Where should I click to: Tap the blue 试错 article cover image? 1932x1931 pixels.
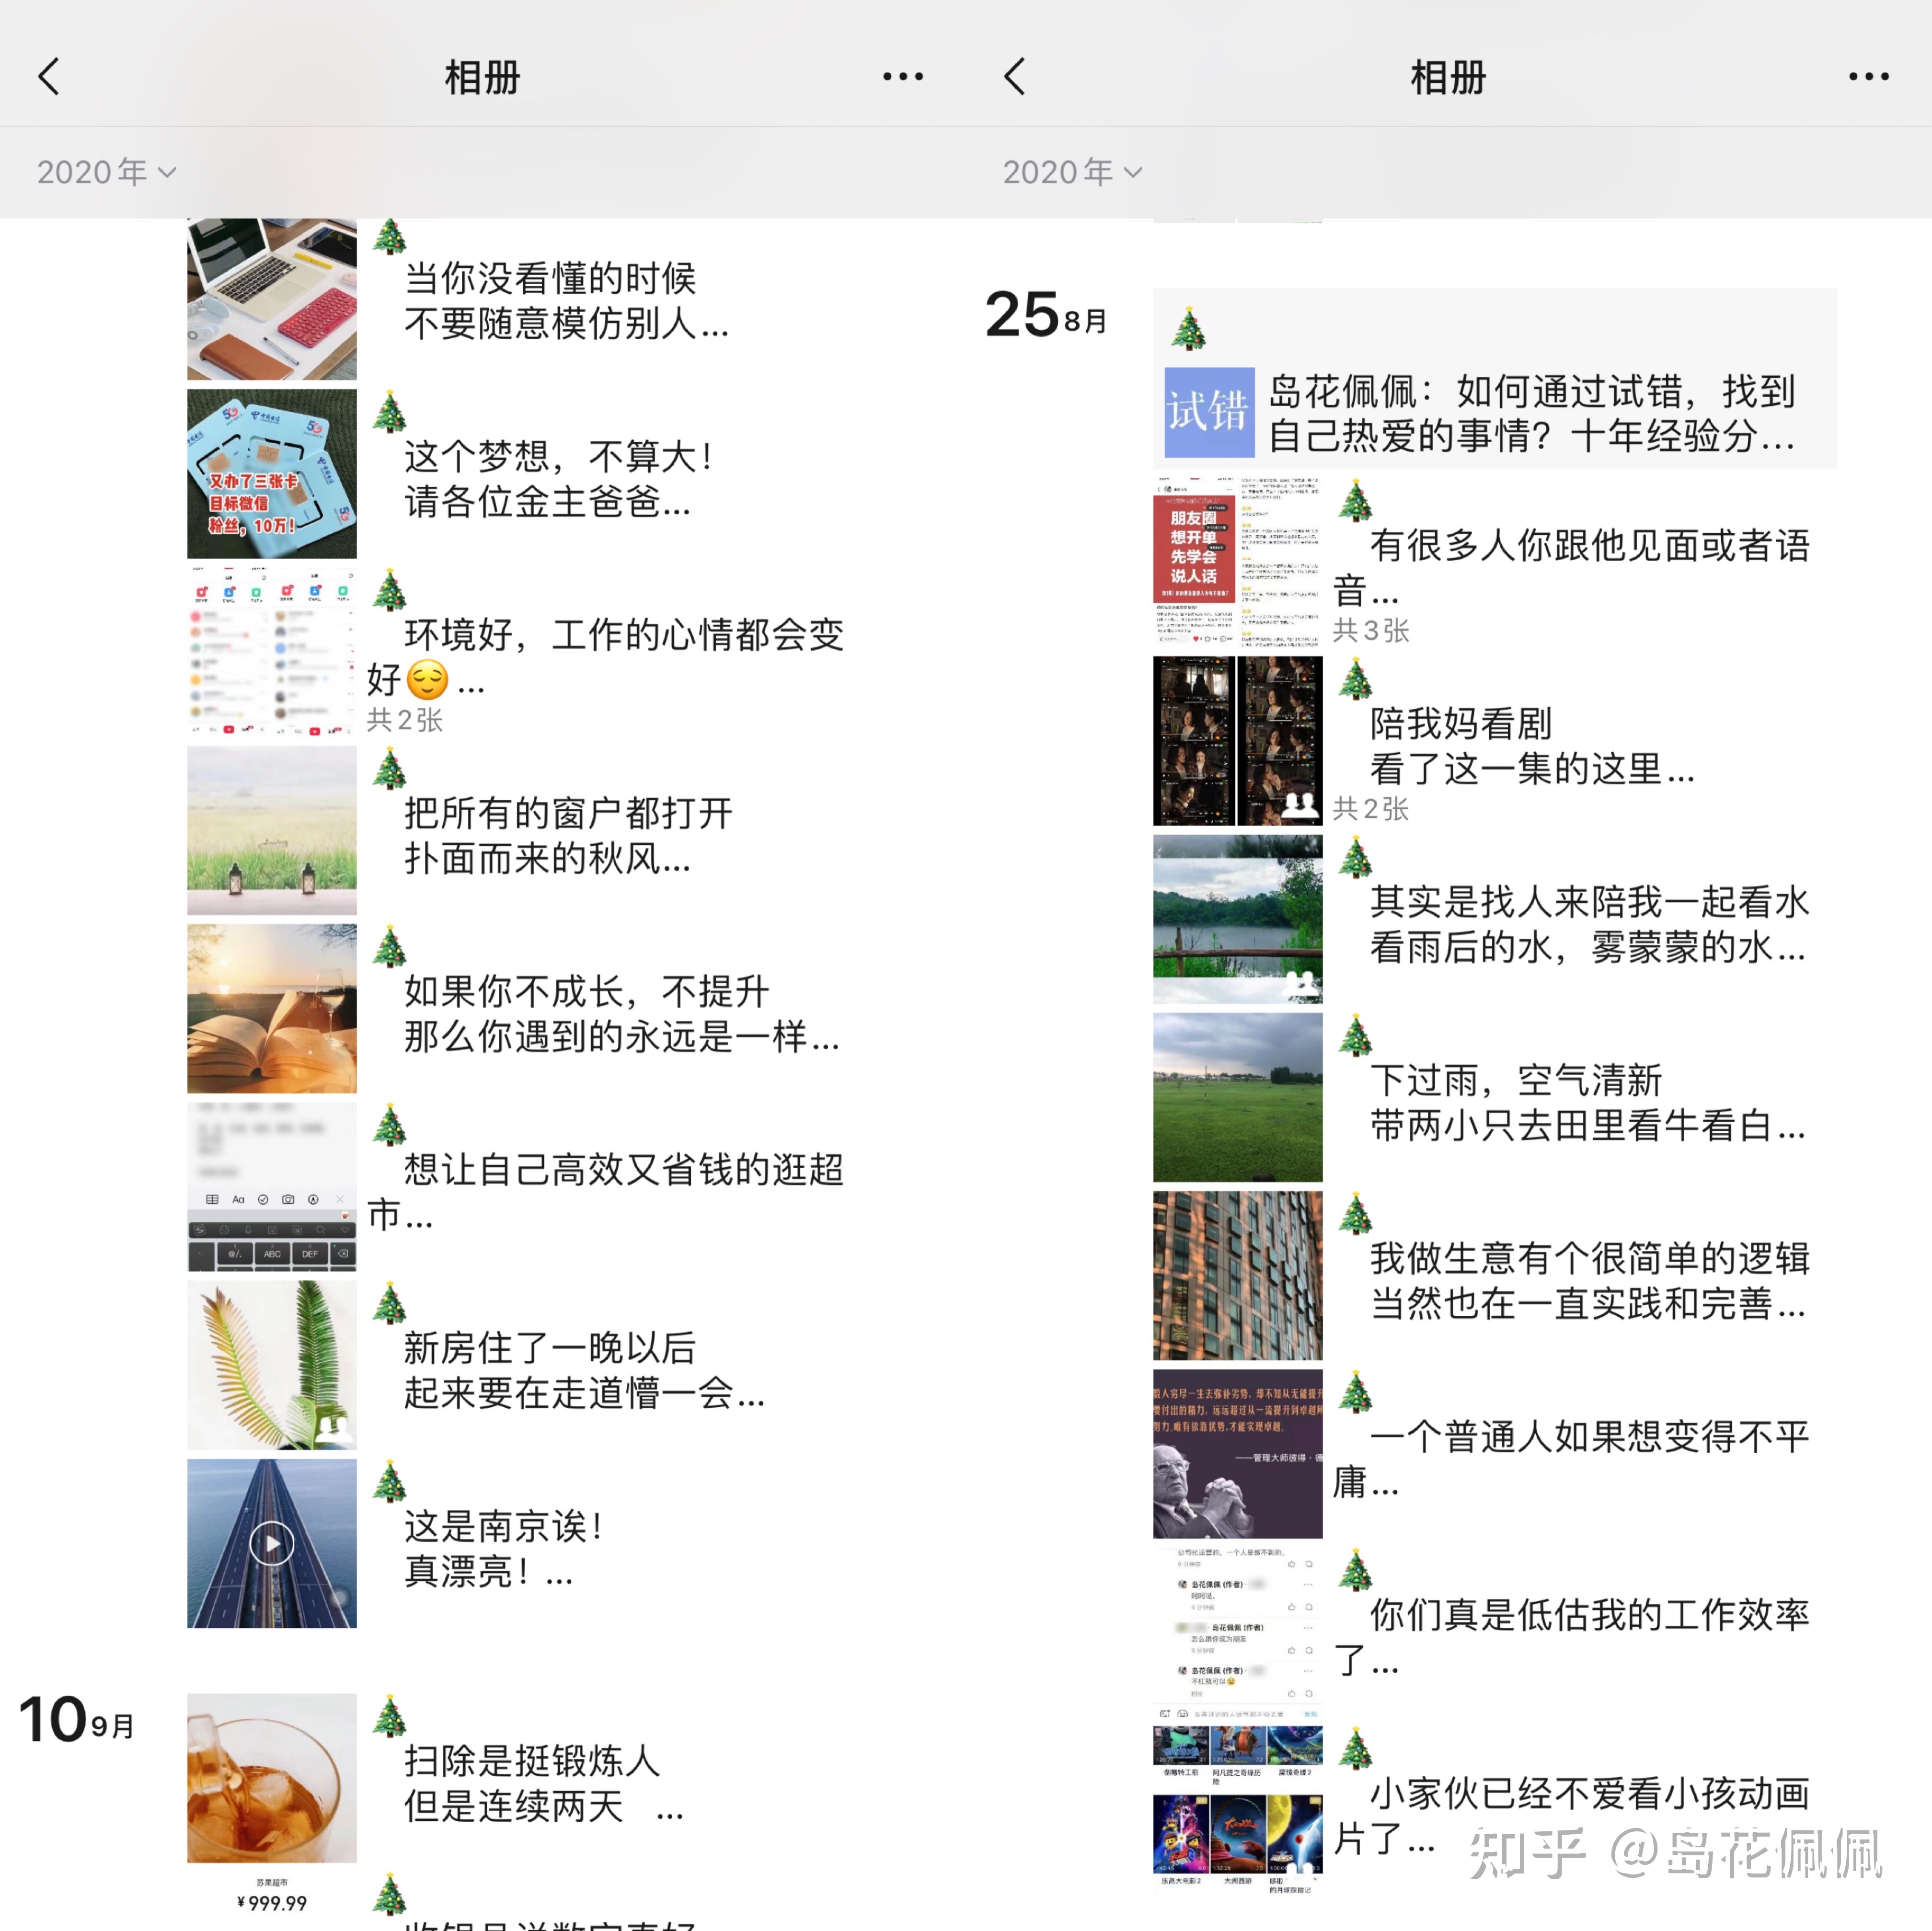[x=1209, y=412]
